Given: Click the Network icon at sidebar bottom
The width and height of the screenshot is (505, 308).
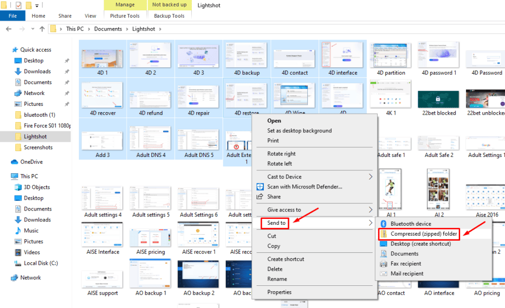Looking at the screenshot, I should (x=14, y=277).
